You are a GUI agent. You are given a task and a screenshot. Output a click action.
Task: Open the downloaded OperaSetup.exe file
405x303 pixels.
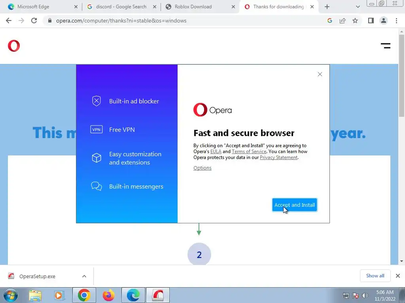(37, 276)
